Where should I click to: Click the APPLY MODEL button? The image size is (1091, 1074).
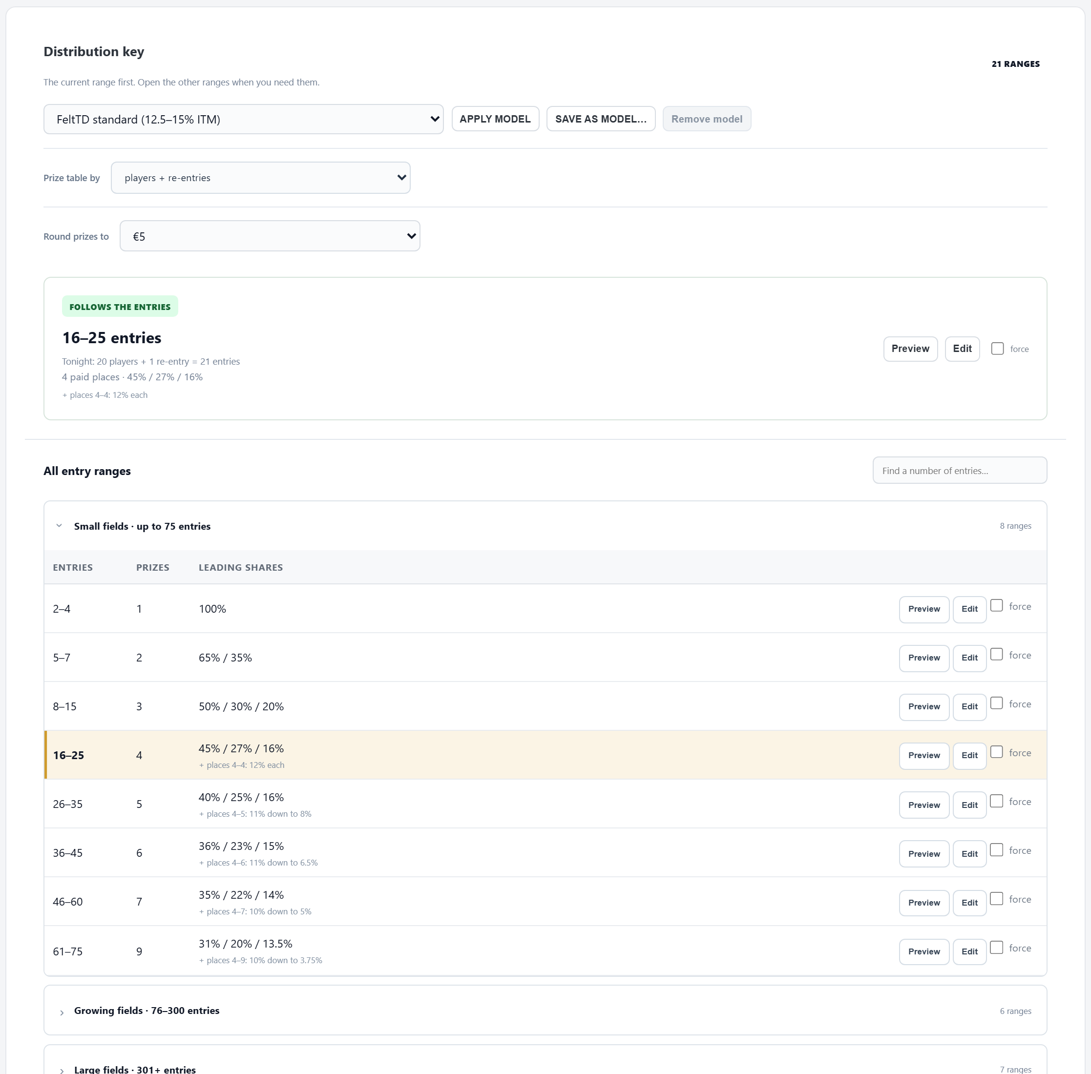point(495,119)
